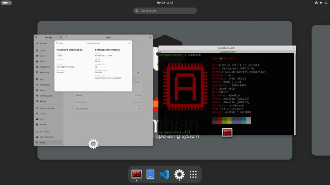Click Software Information heading
This screenshot has height=185, width=330.
pyautogui.click(x=107, y=50)
